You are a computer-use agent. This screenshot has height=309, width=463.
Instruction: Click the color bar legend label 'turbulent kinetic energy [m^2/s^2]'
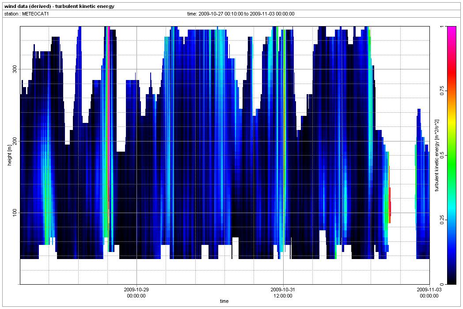pos(437,156)
